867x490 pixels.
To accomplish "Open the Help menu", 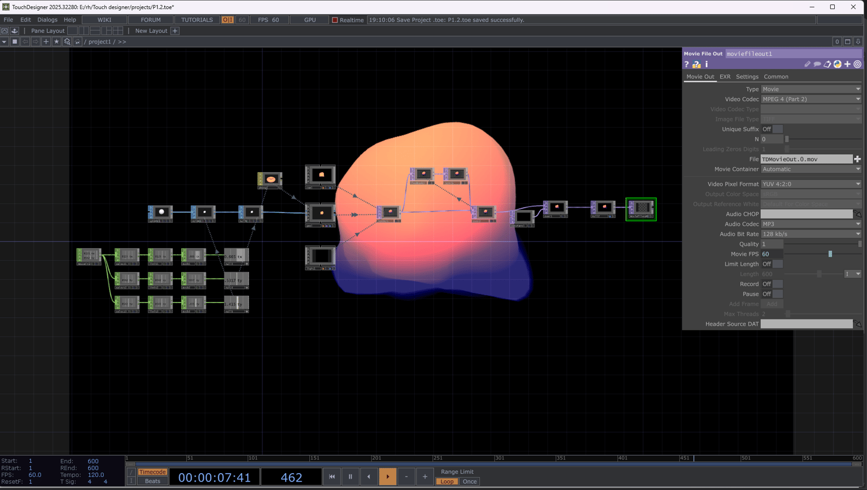I will point(70,20).
